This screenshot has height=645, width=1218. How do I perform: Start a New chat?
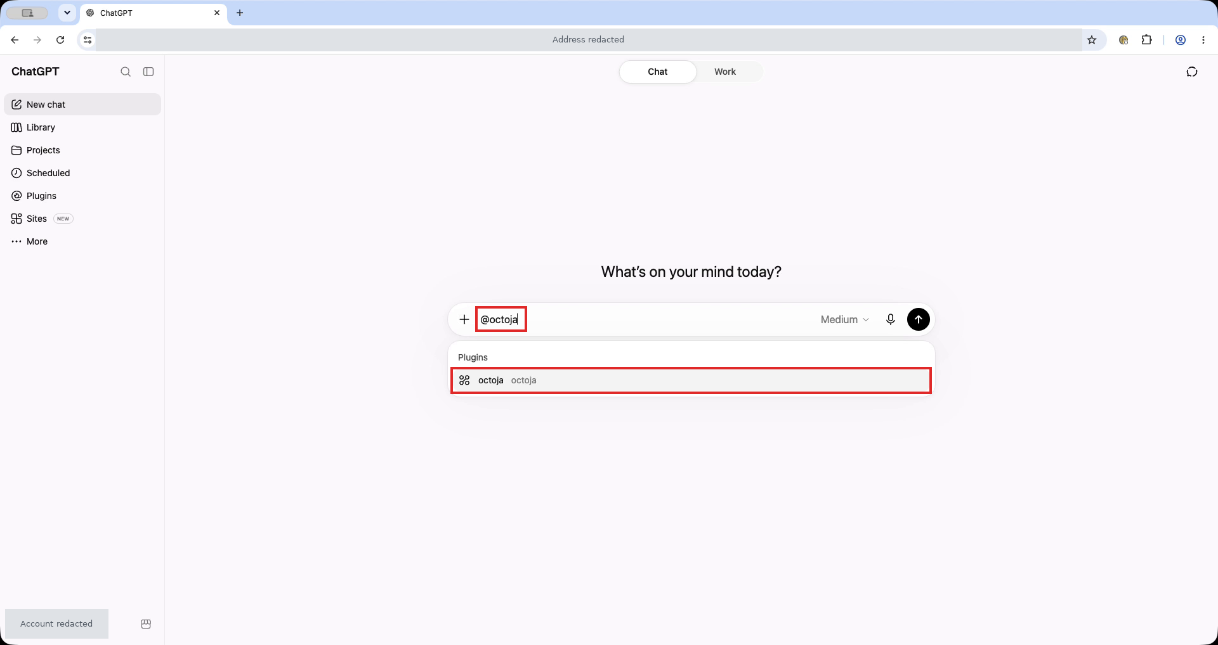(82, 105)
